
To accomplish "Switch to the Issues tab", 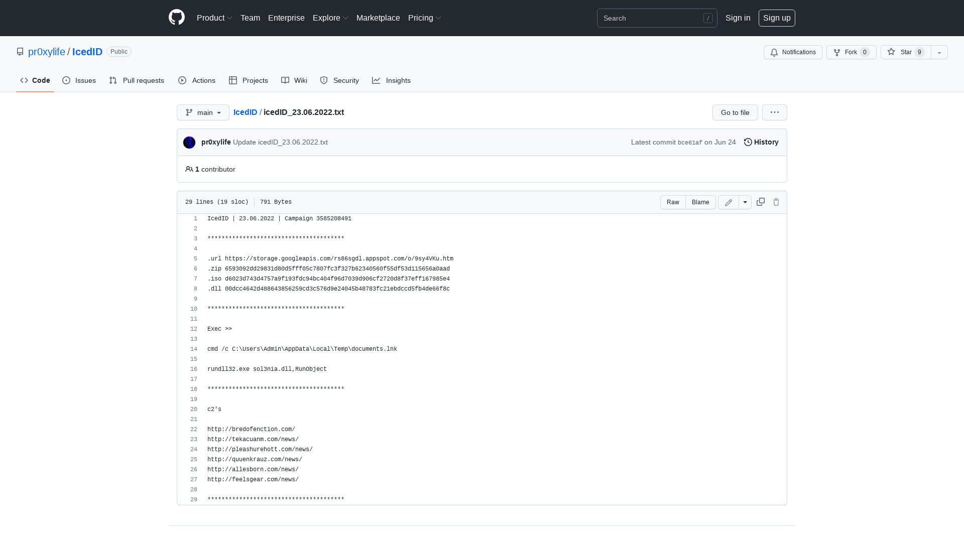I will (79, 80).
